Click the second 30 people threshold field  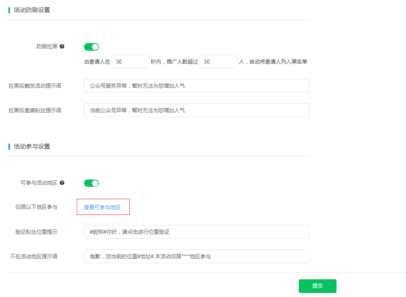coord(218,61)
